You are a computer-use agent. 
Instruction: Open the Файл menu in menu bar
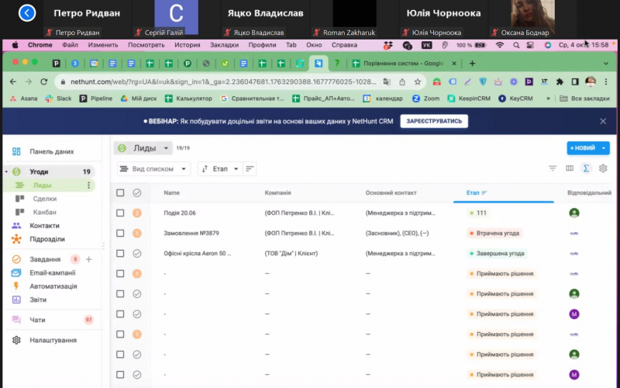pos(70,45)
